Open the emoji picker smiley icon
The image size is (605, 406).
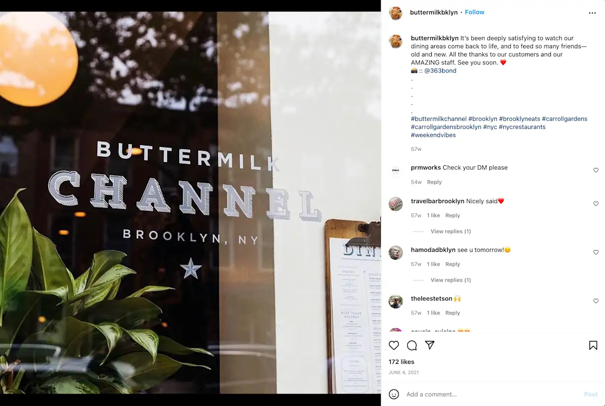click(394, 394)
